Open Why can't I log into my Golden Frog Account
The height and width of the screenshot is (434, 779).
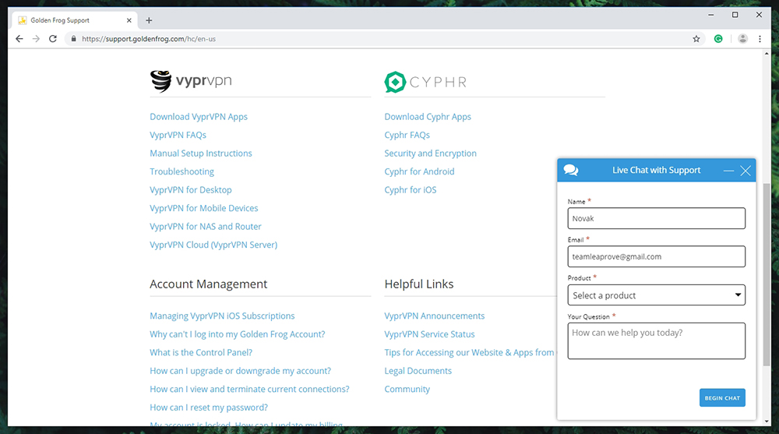(x=238, y=334)
